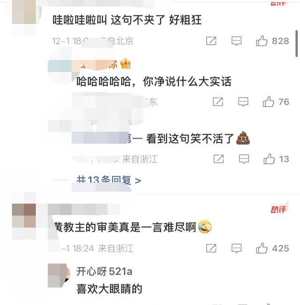Screen dimensions: 300x305
Task: Click the vertical scrollbar on right edge
Action: (296, 43)
